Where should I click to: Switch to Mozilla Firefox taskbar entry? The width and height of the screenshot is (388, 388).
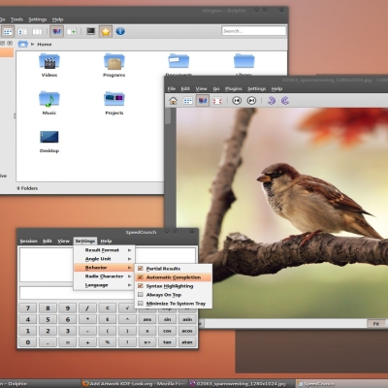coord(134,383)
